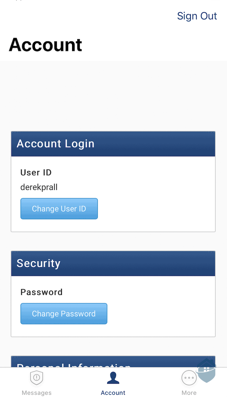
Task: Tap the Account page title
Action: (x=46, y=45)
